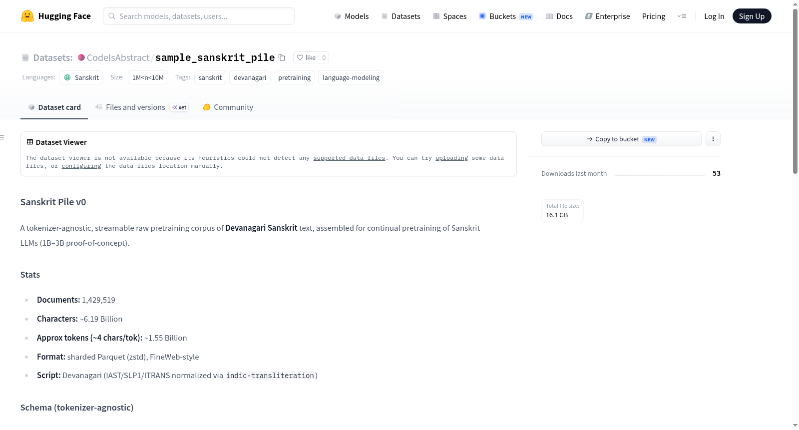The height and width of the screenshot is (430, 799).
Task: Click the language-modeling tag chip
Action: 351,77
